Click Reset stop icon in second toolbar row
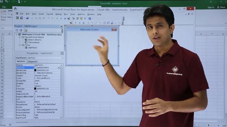This screenshot has width=227, height=127. 84,23
